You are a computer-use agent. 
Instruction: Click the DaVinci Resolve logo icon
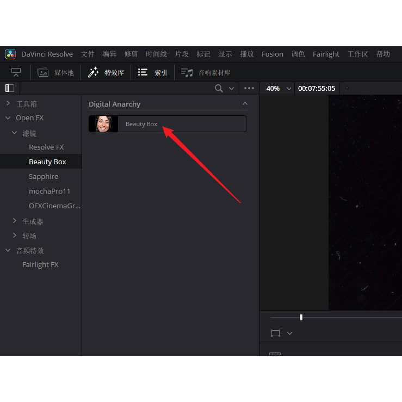coord(10,54)
